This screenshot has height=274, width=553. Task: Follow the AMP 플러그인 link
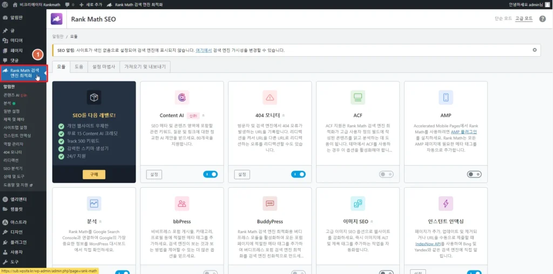point(464,132)
